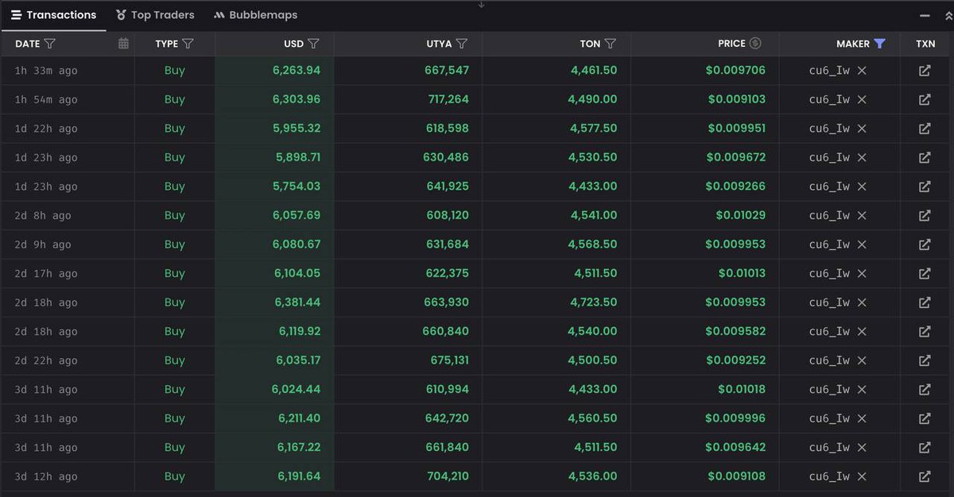Open transaction link for 2d 17h ago row
Screen dimensions: 954x497
coord(925,273)
